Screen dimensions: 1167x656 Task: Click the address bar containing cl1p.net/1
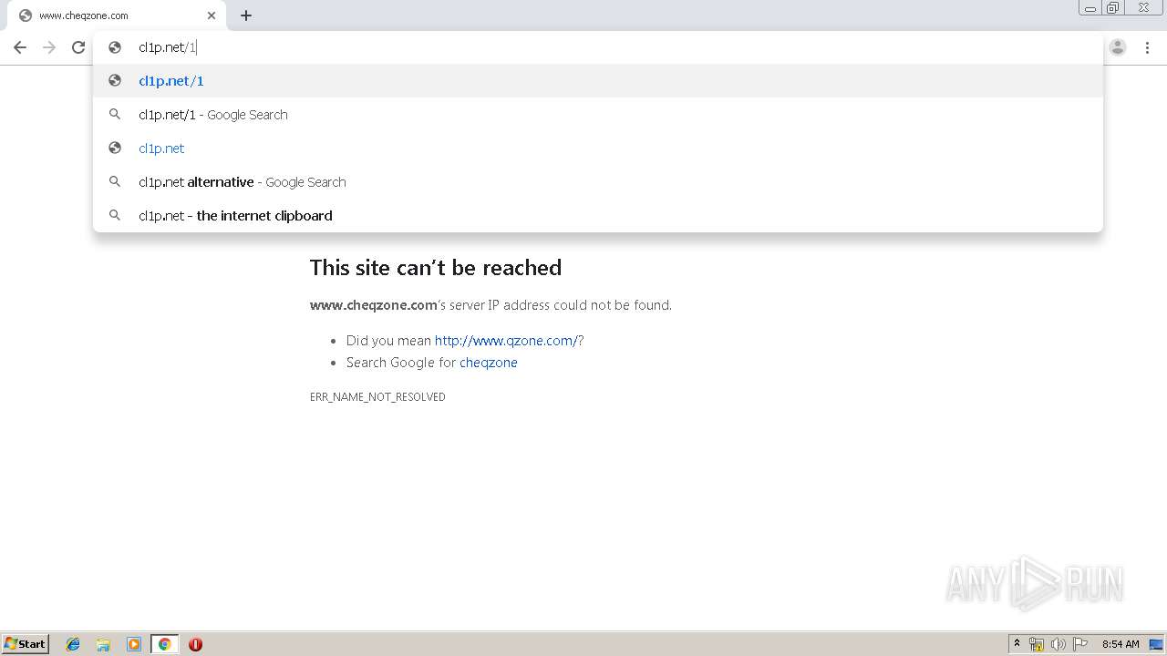[x=597, y=47]
